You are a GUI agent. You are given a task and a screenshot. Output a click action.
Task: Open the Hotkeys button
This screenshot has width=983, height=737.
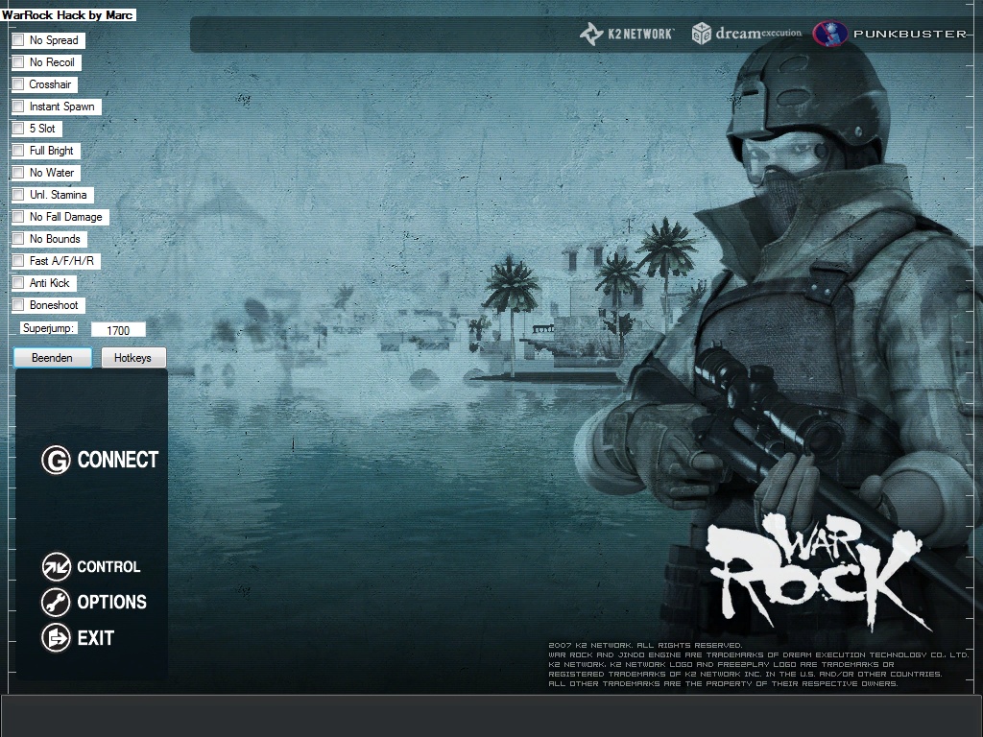click(133, 358)
